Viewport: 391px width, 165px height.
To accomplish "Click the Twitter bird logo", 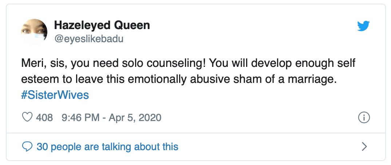I will click(363, 26).
